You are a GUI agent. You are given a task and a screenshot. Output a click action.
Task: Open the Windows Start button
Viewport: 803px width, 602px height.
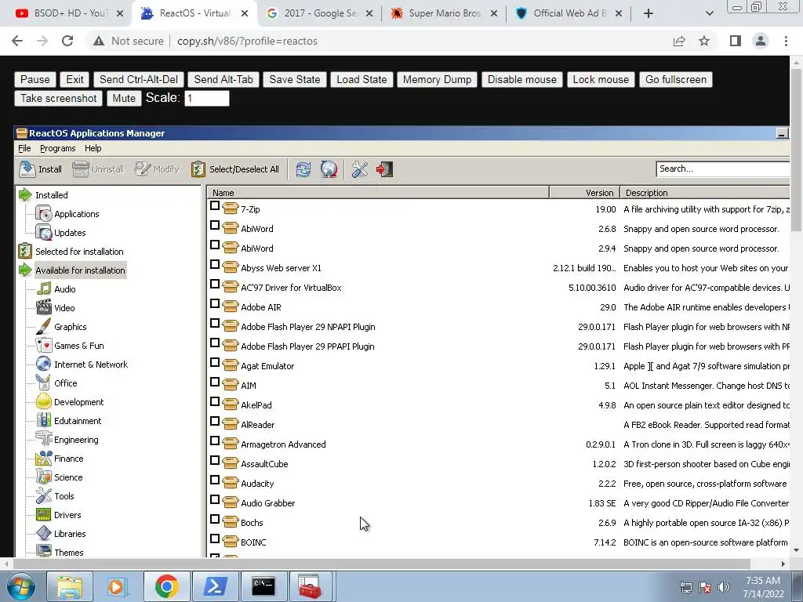[20, 586]
